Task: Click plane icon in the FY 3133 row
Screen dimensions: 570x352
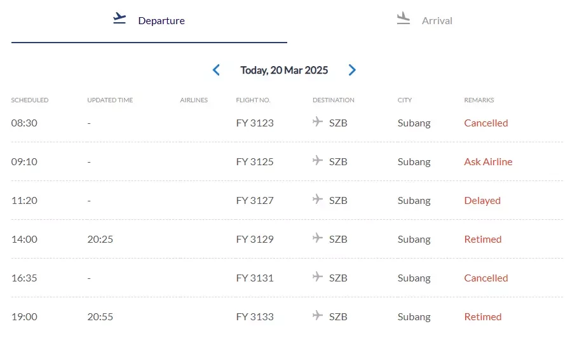Action: coord(317,315)
